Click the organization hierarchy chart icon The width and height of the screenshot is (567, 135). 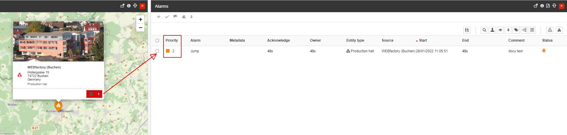point(550,30)
